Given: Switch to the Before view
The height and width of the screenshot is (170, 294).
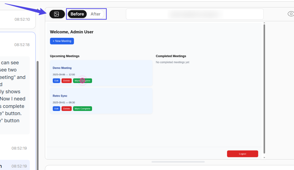Looking at the screenshot, I should pyautogui.click(x=77, y=14).
